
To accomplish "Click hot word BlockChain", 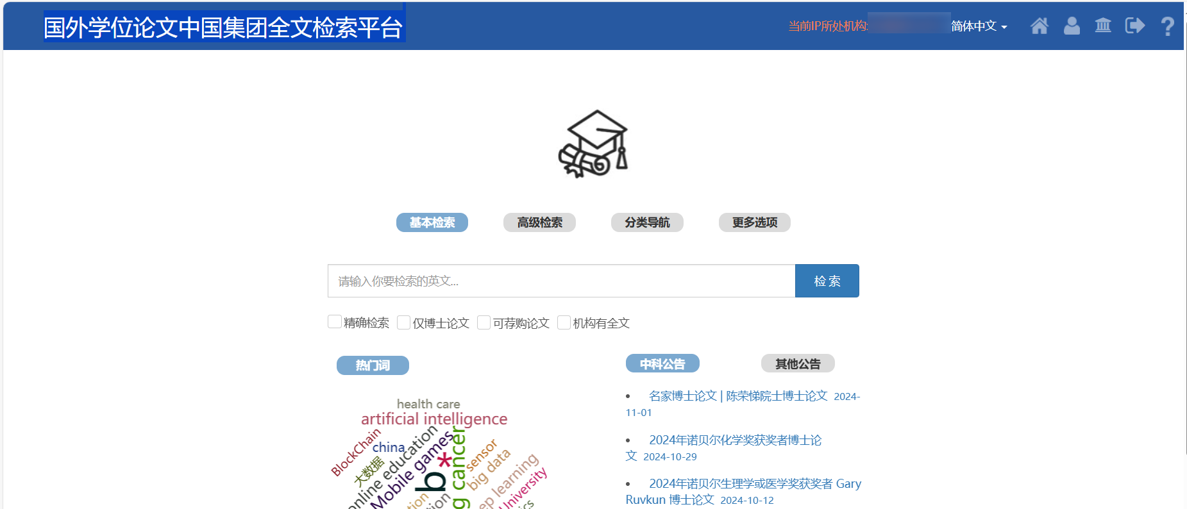I will click(355, 453).
